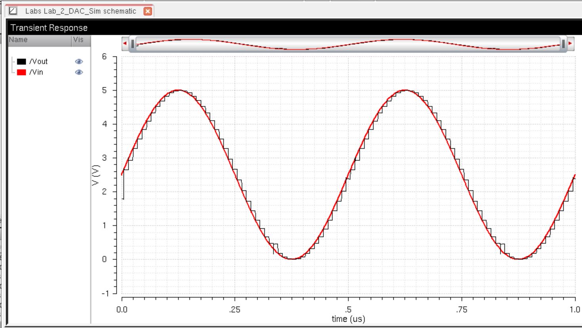This screenshot has width=582, height=328.
Task: Select the Labs Lab_2_DAC_Sim schematic tab
Action: [80, 11]
